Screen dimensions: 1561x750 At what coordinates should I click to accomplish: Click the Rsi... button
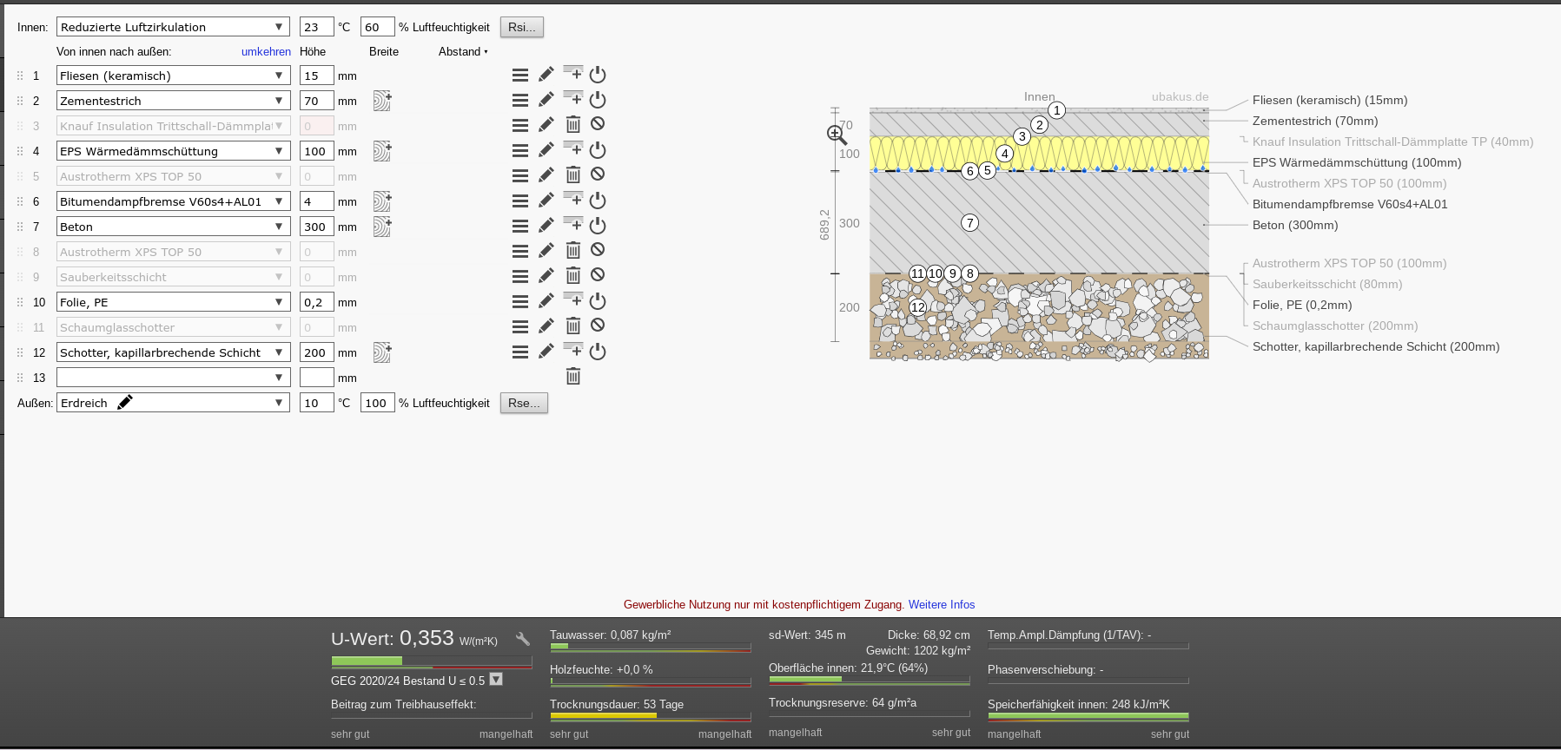(522, 27)
